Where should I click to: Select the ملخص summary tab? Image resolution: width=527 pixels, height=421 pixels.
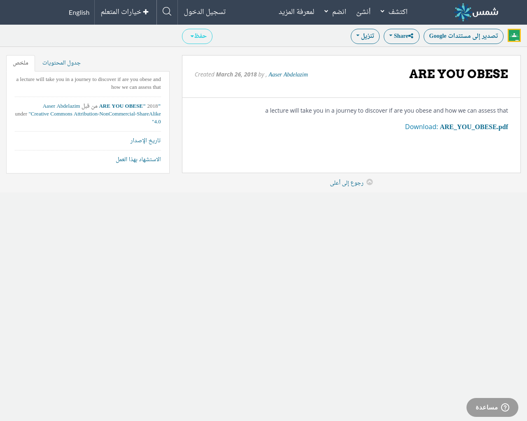tap(21, 63)
